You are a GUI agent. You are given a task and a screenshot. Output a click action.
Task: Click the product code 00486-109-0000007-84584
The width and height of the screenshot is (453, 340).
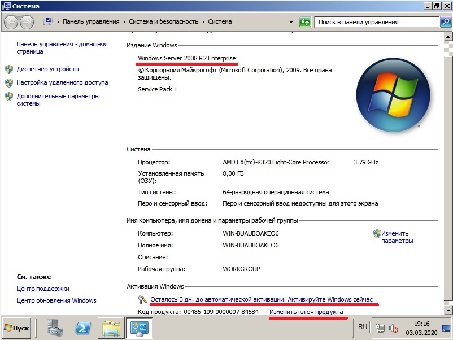coord(221,312)
